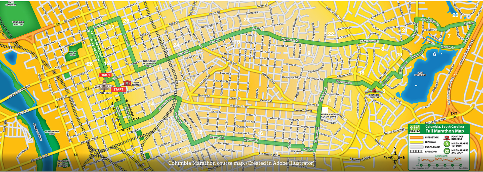The width and height of the screenshot is (483, 172).
Task: Click mile marker 7 near Quail Ln
Action: click(449, 36)
